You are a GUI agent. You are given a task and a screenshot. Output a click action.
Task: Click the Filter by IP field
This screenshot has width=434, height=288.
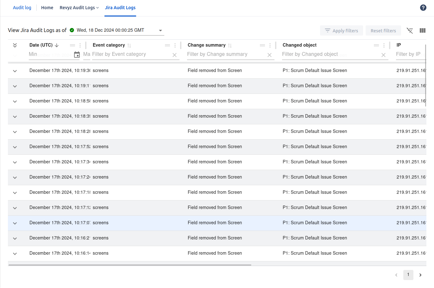coord(411,54)
